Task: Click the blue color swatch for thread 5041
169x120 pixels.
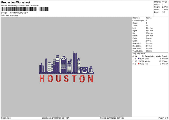Action: click(x=139, y=59)
